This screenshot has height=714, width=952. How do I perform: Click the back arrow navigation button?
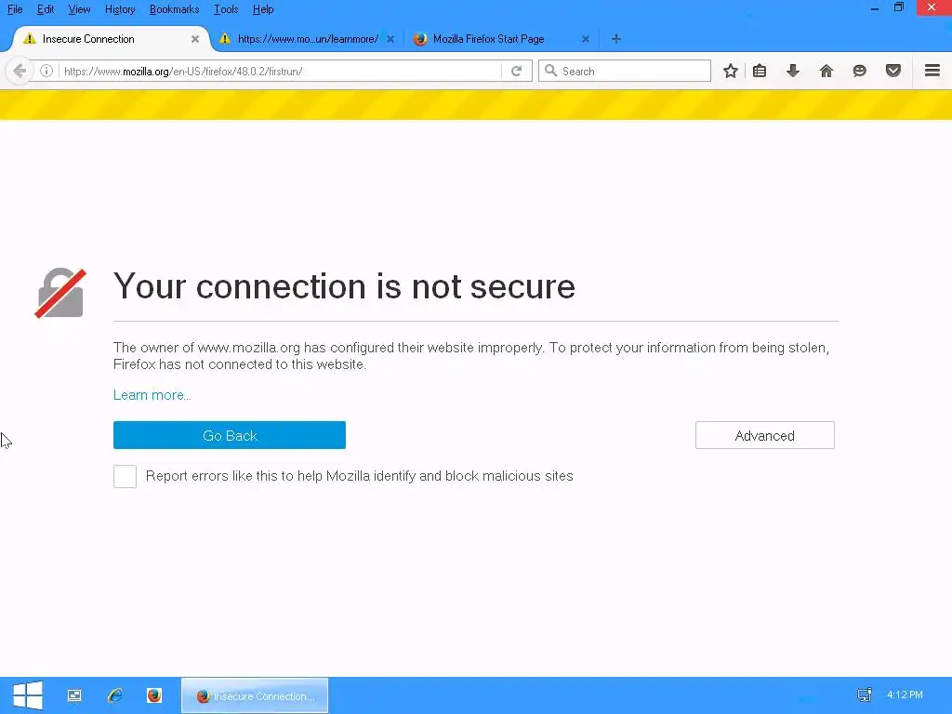tap(20, 71)
